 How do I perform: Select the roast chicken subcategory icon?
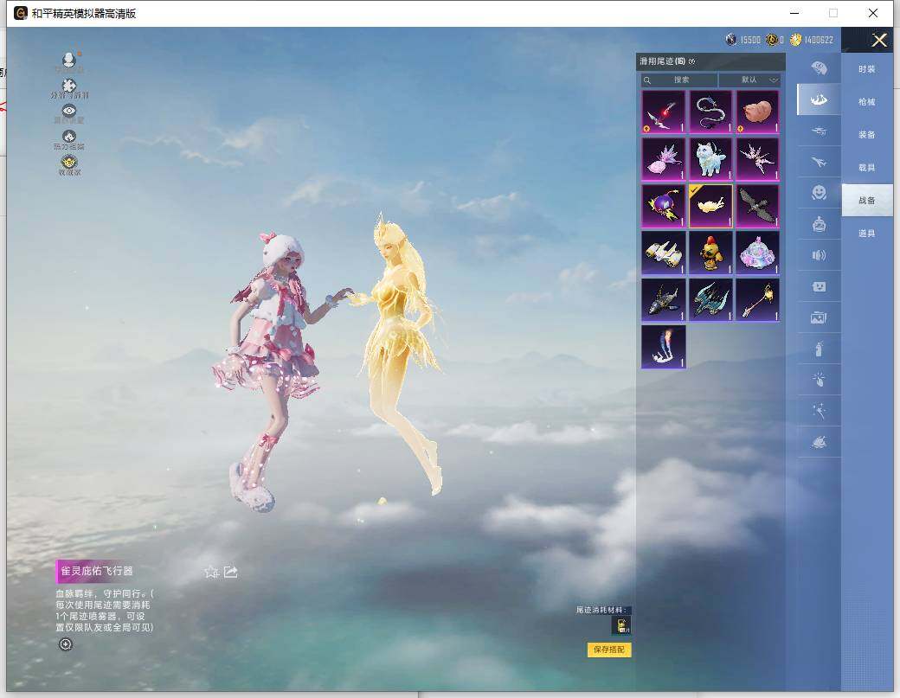pos(819,442)
